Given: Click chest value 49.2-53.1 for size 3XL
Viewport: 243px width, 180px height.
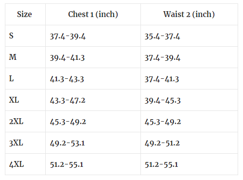Looking at the screenshot, I should pyautogui.click(x=67, y=143).
